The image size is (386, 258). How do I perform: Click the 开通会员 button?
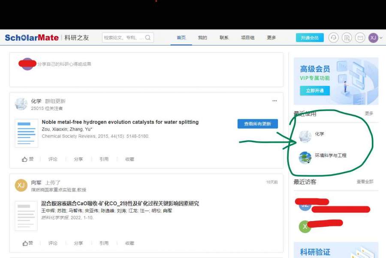coord(310,38)
